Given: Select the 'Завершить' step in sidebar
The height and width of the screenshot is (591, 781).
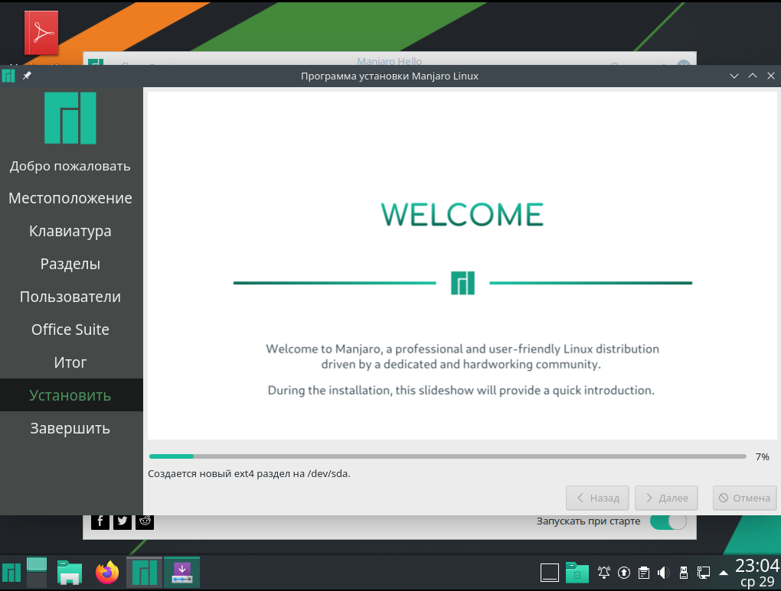Looking at the screenshot, I should [70, 428].
